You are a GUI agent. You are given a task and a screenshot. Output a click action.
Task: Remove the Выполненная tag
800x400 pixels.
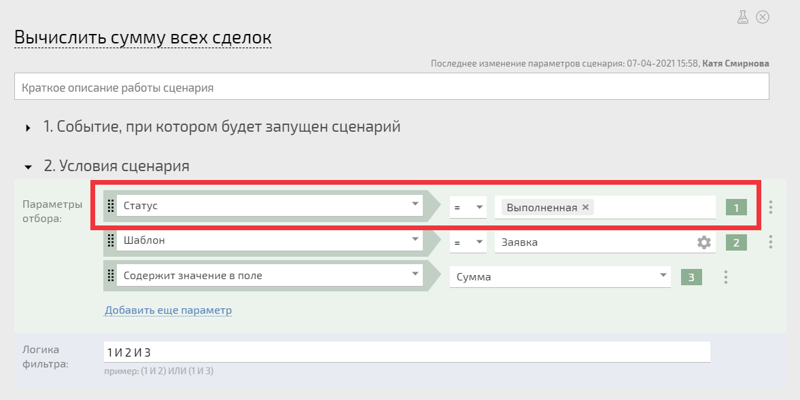tap(586, 207)
